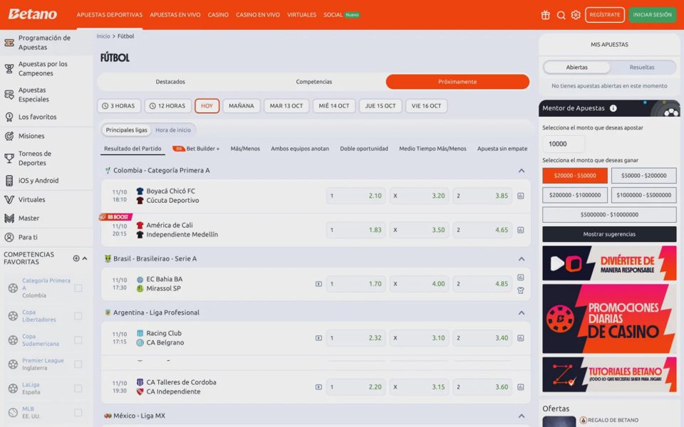Open Programación de Apuestas sidebar icon
This screenshot has height=427, width=684.
[9, 43]
